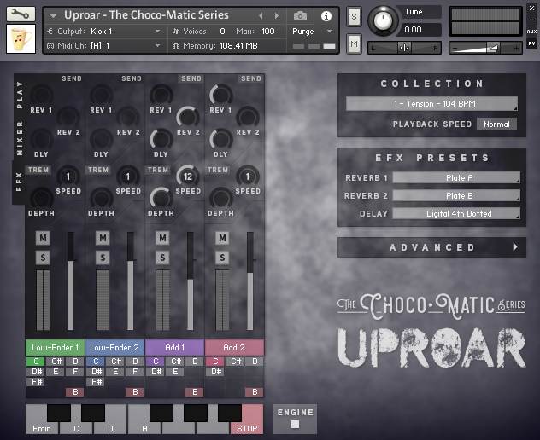This screenshot has width=540, height=440.
Task: Solo the Add 1 channel
Action: pos(162,258)
